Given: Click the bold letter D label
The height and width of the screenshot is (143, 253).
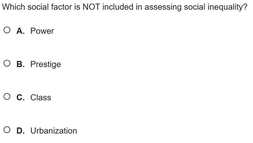Looking at the screenshot, I should 20,131.
